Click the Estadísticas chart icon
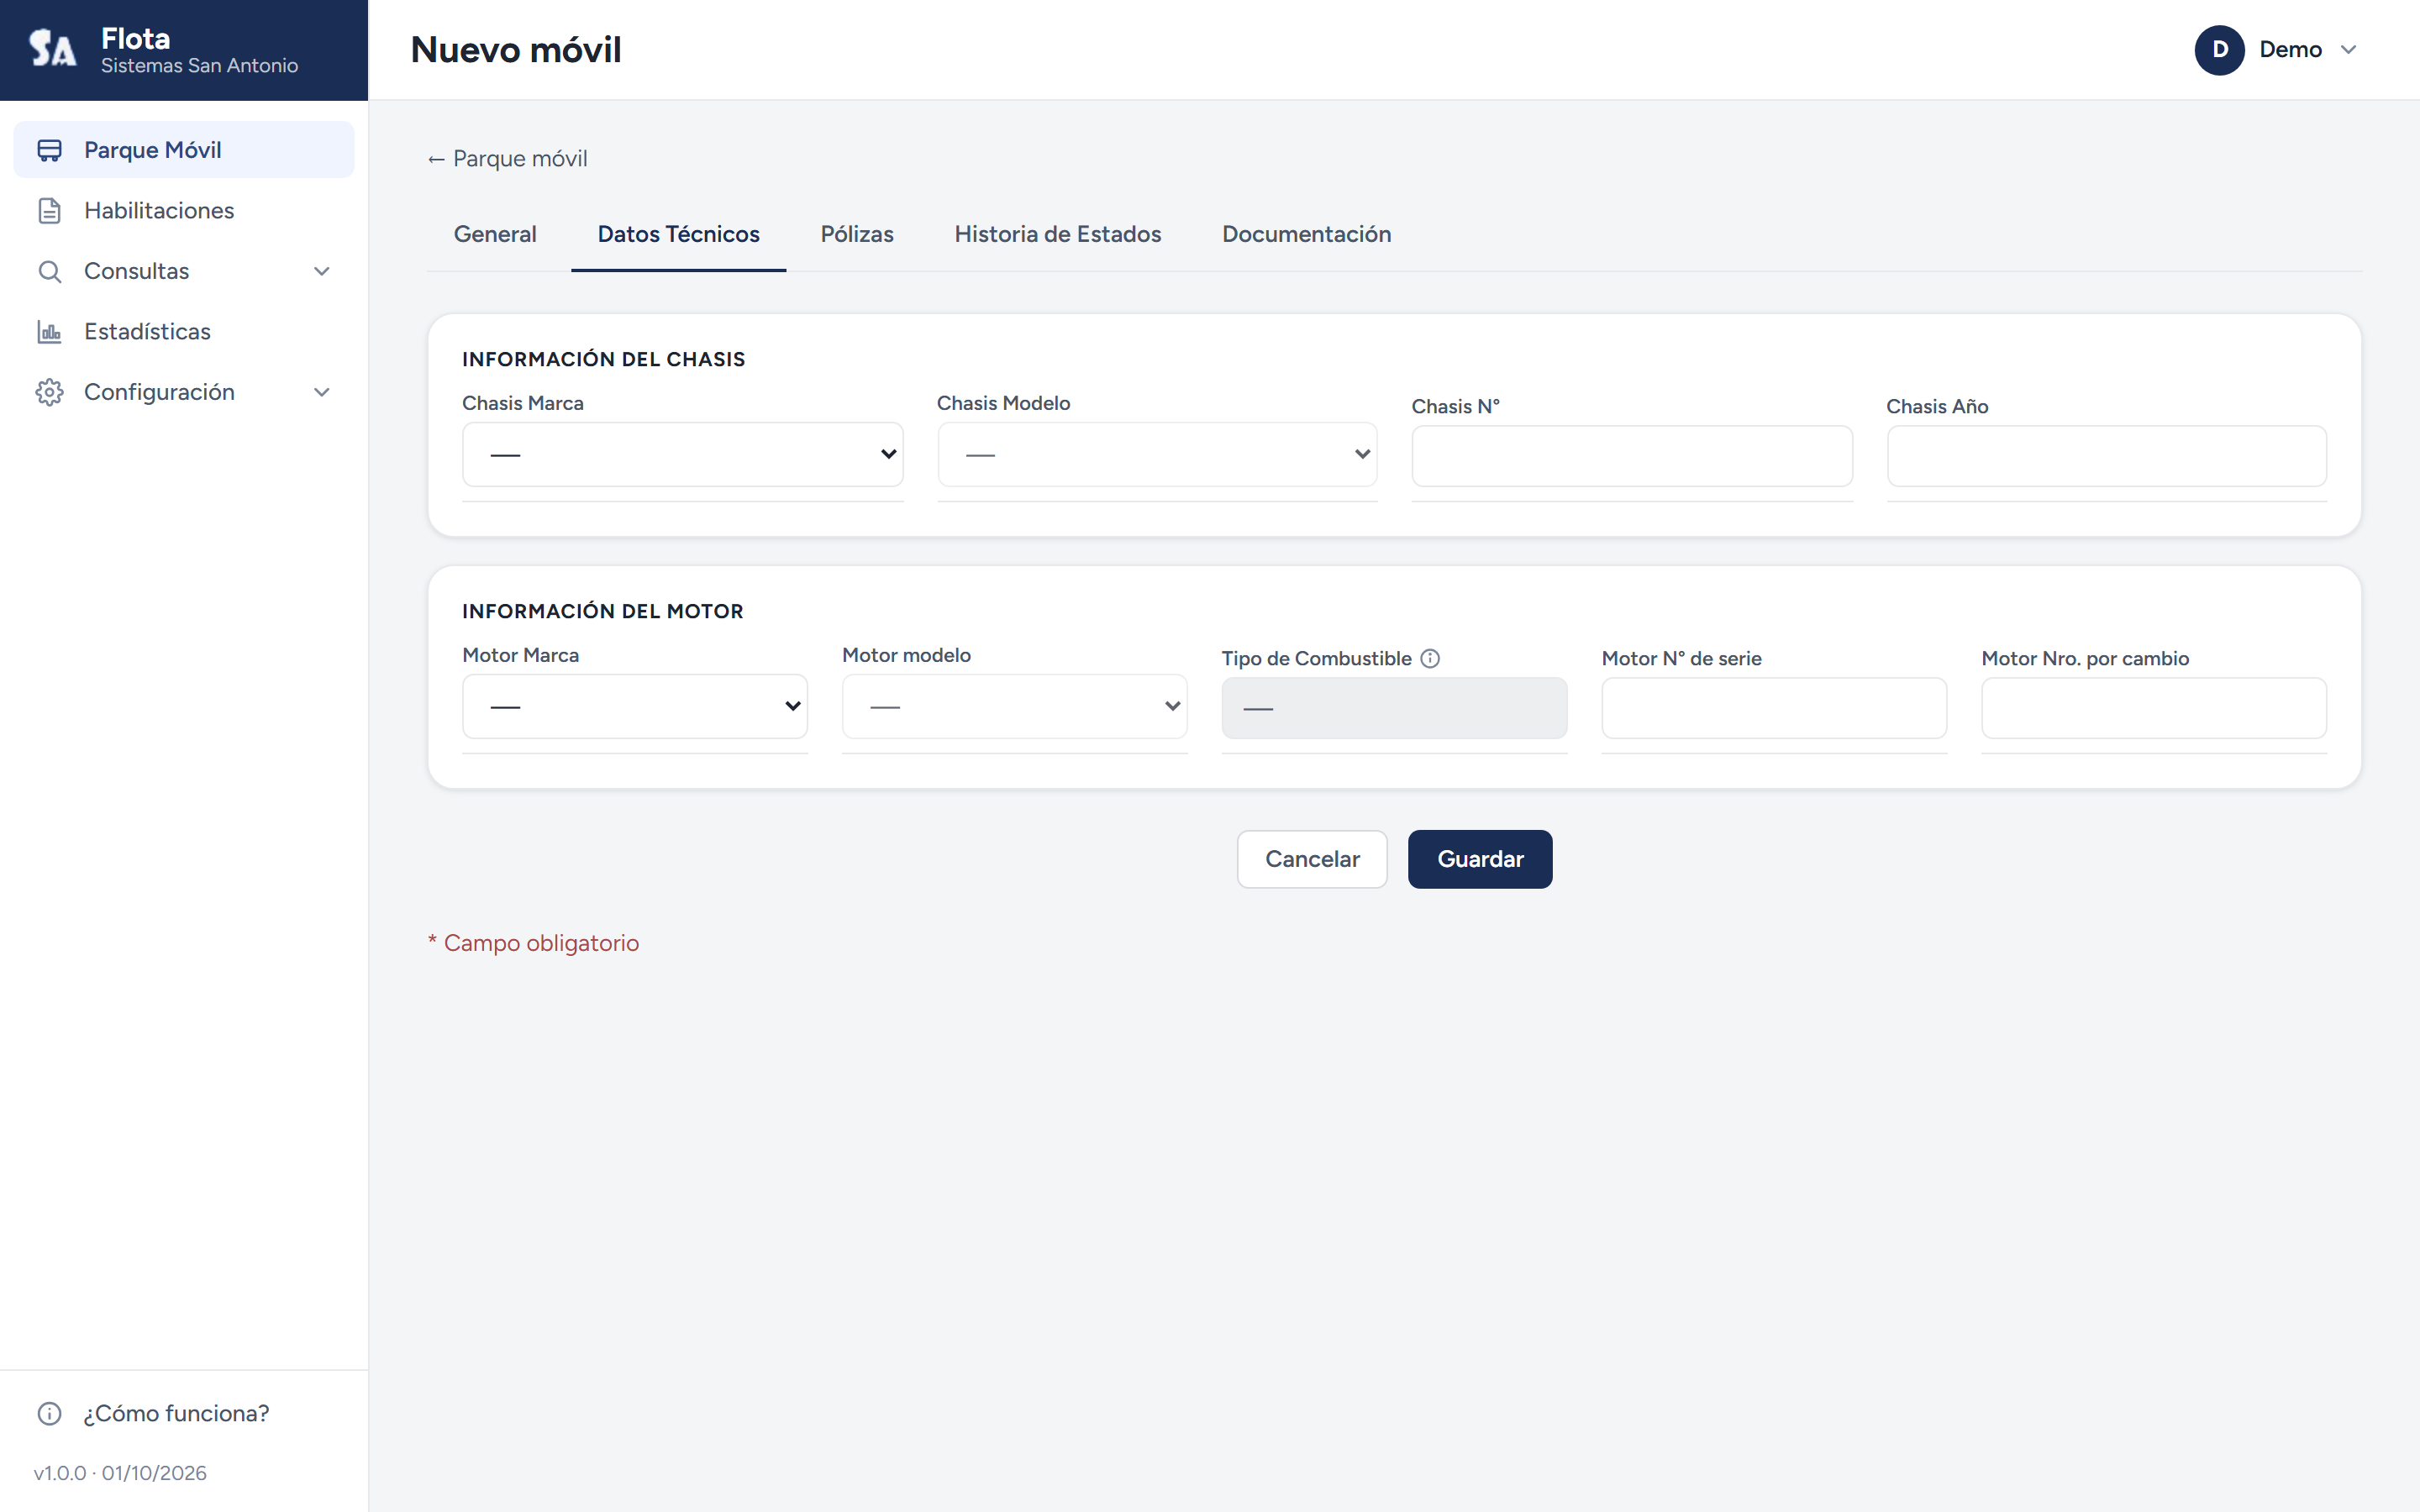Viewport: 2420px width, 1512px height. click(x=49, y=332)
